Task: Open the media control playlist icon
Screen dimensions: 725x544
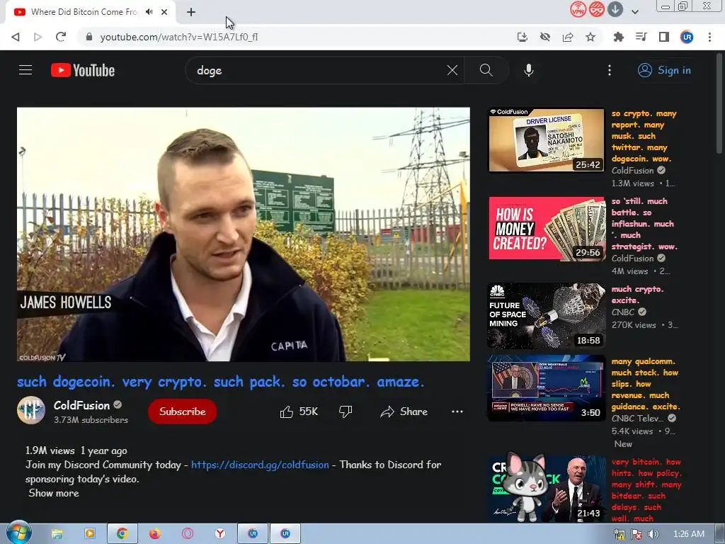Action: 641,37
